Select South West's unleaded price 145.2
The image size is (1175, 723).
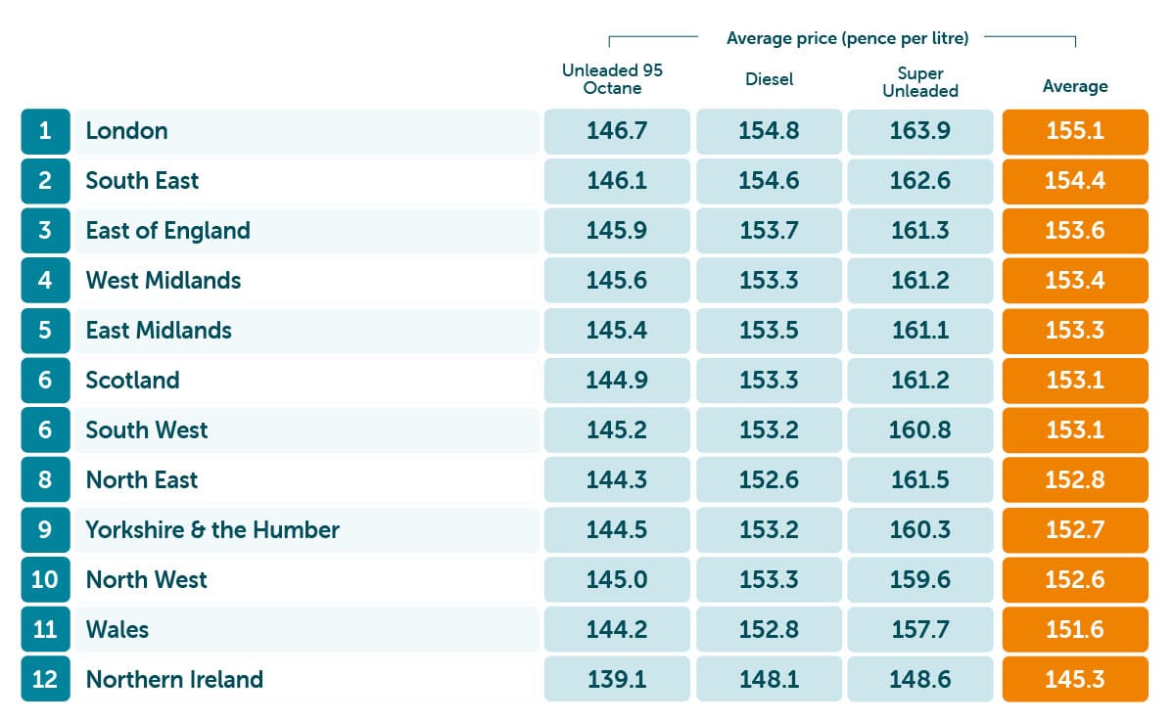[x=617, y=430]
